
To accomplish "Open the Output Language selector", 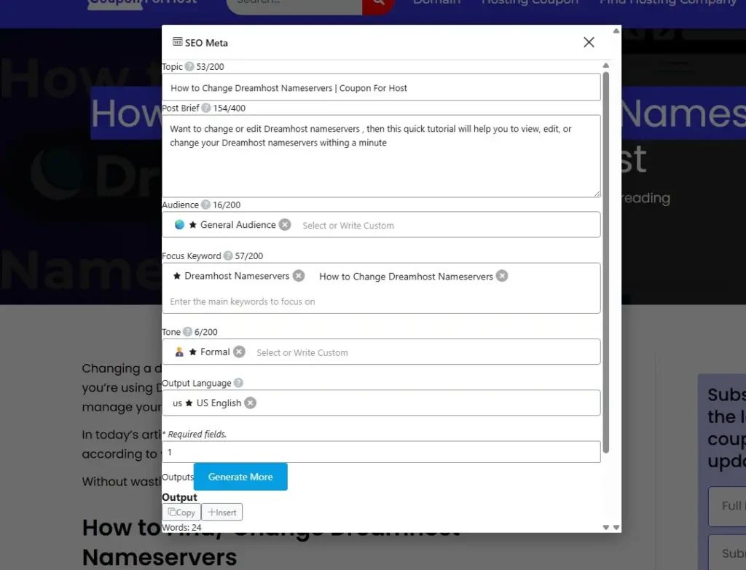I will [x=423, y=403].
